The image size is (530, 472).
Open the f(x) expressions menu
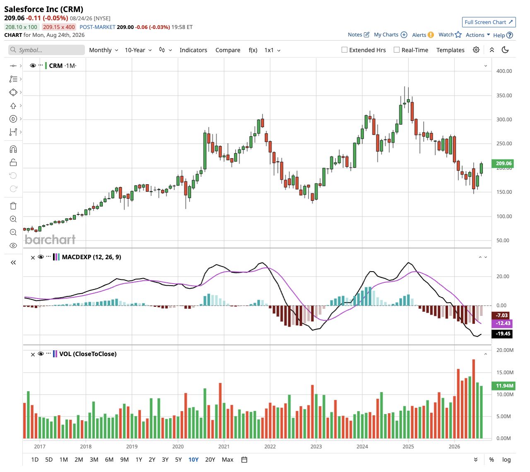tap(253, 50)
